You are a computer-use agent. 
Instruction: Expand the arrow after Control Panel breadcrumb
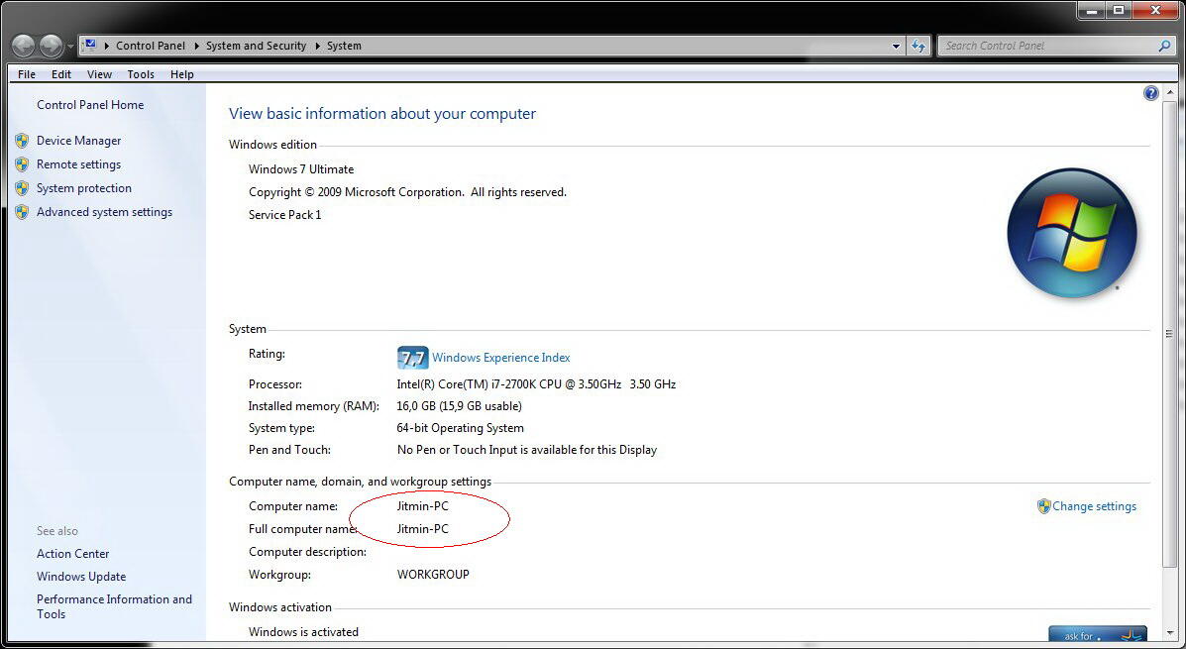(197, 47)
